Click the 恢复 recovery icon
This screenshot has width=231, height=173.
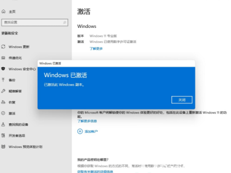click(x=3, y=102)
